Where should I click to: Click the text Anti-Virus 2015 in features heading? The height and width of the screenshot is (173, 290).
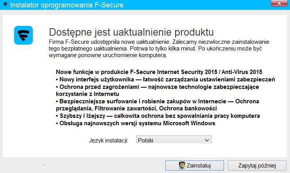pos(242,72)
